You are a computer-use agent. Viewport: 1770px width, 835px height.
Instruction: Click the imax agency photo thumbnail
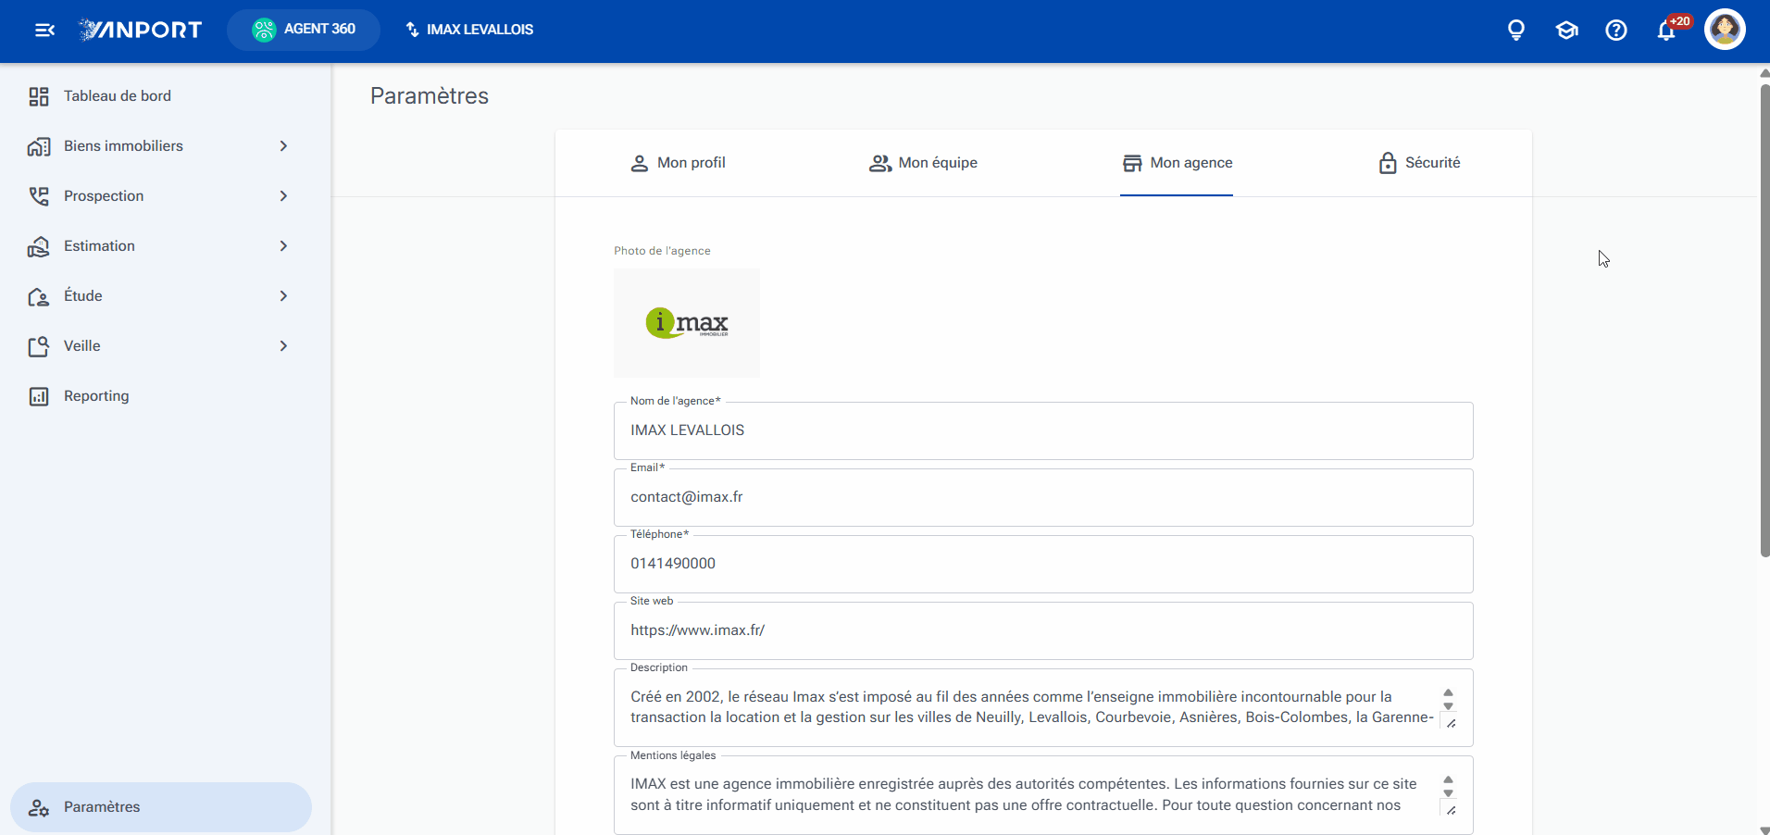click(x=687, y=323)
